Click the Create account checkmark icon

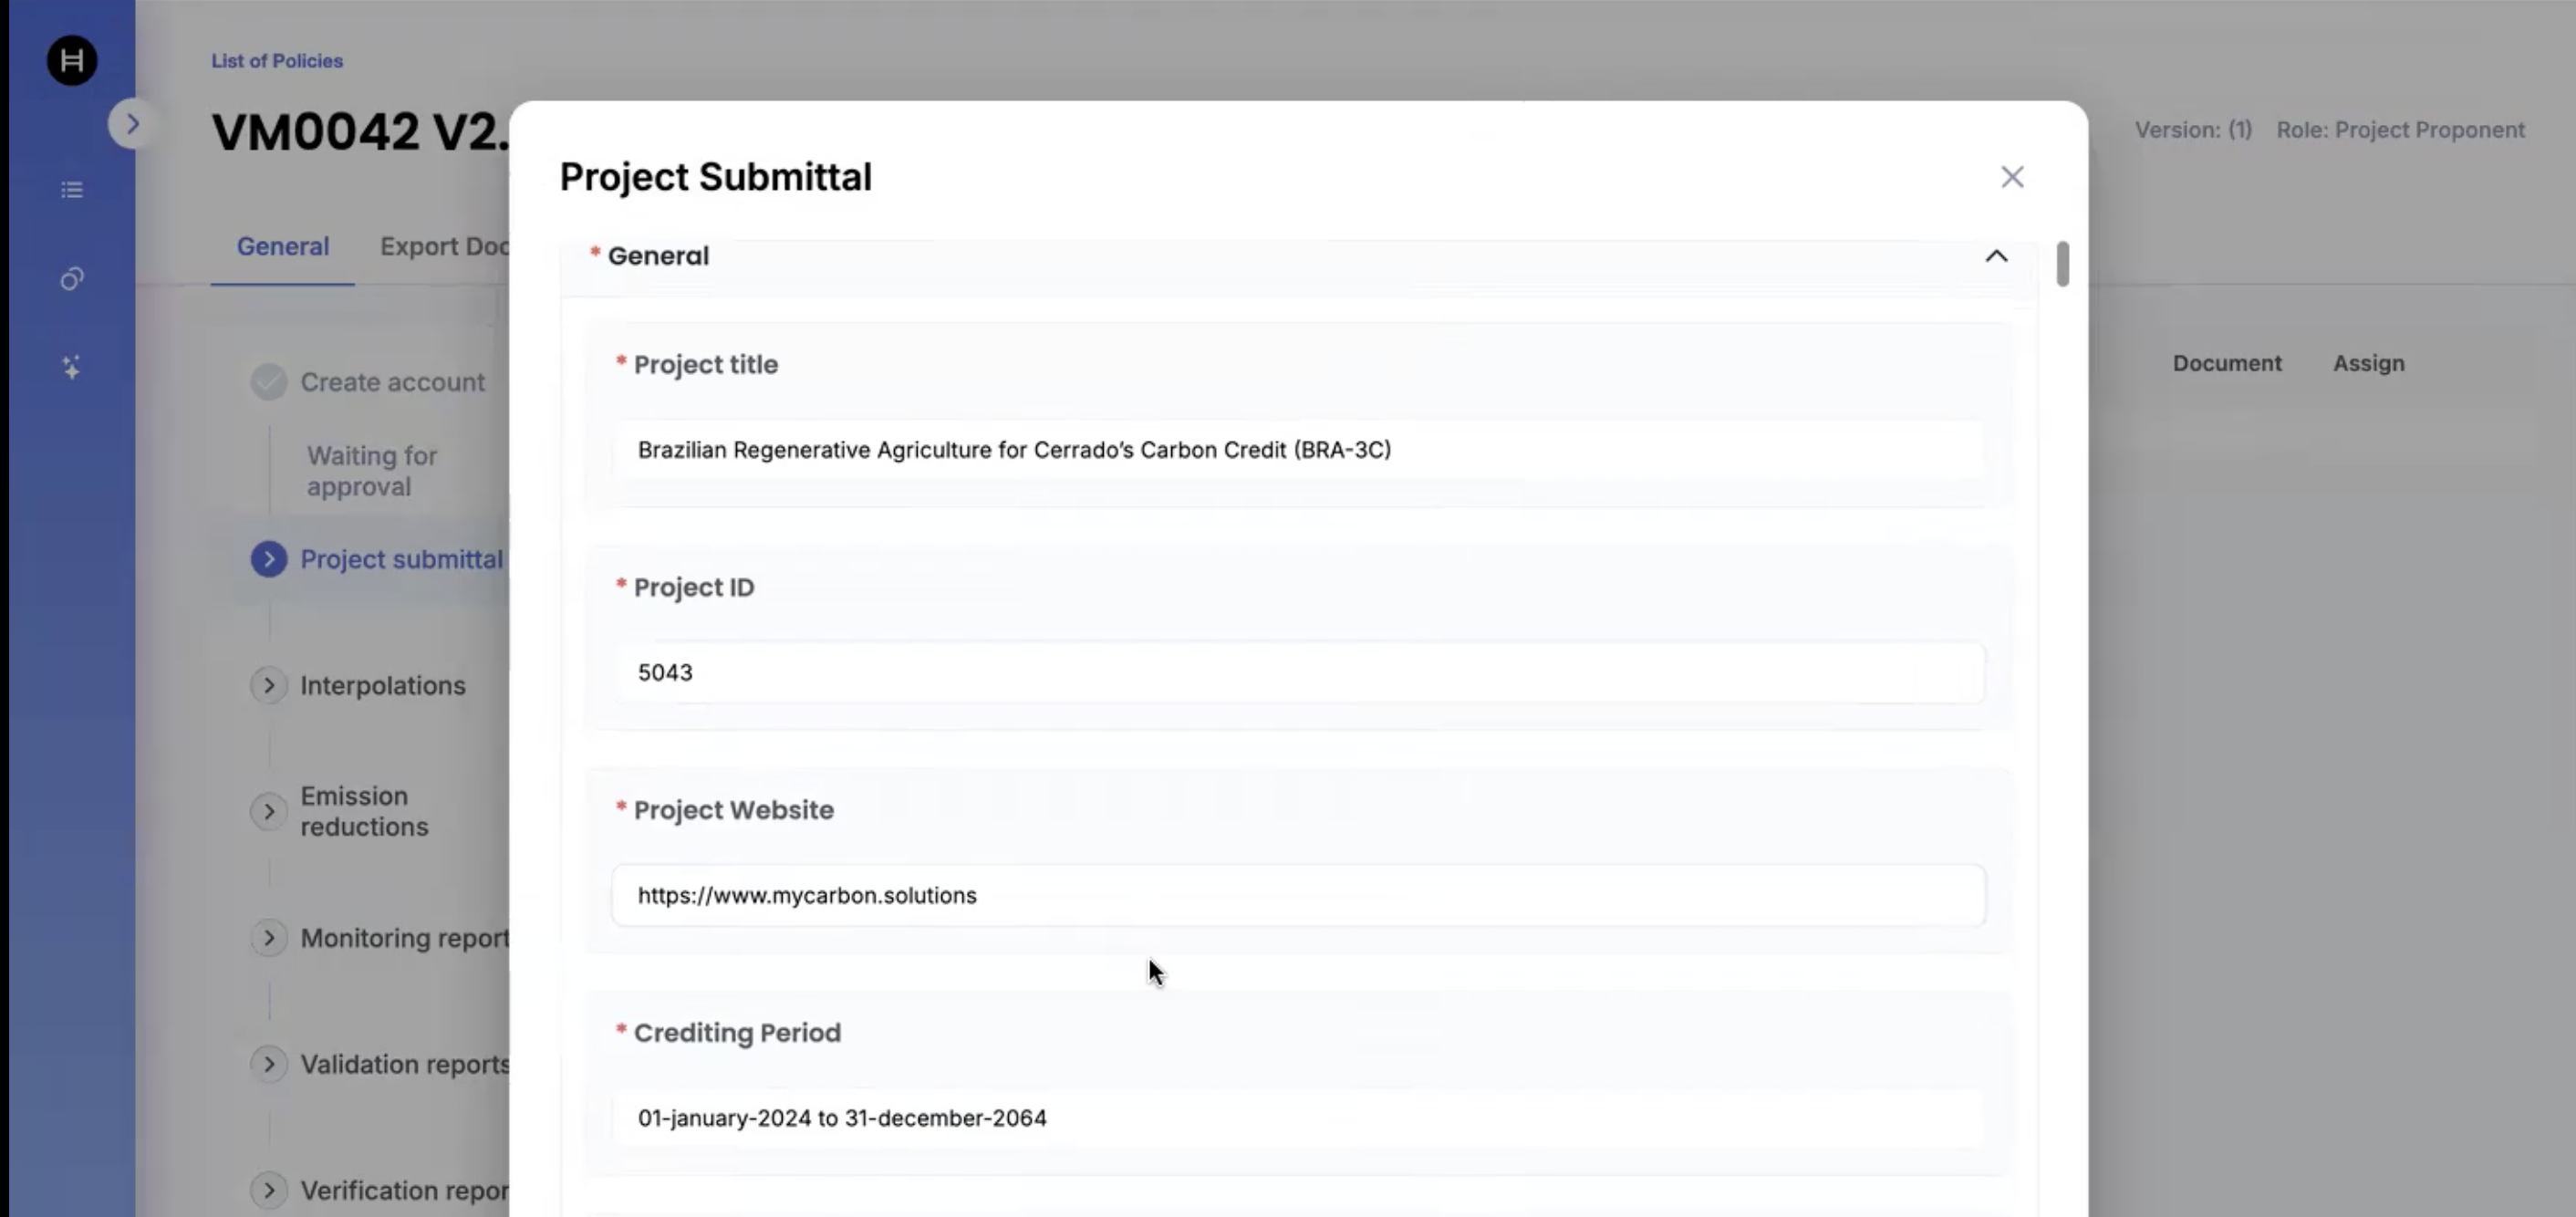click(x=268, y=382)
